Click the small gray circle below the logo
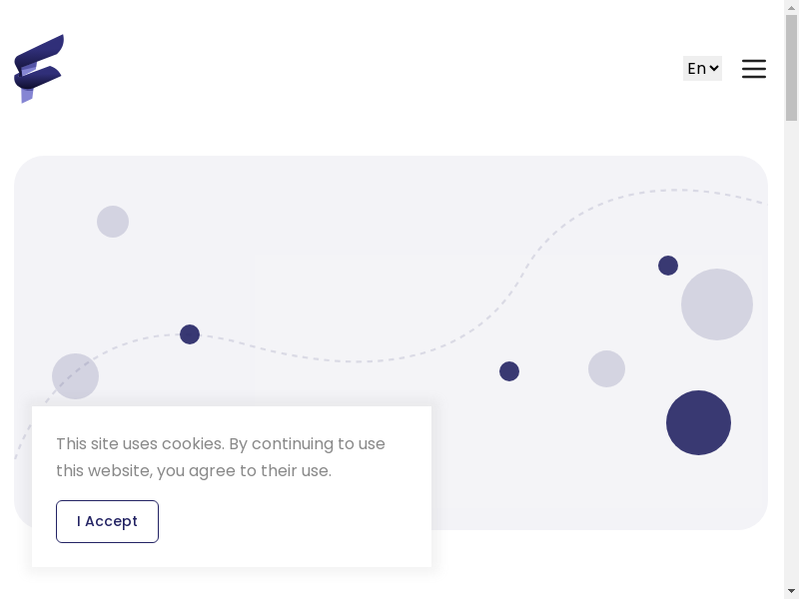 tap(113, 222)
